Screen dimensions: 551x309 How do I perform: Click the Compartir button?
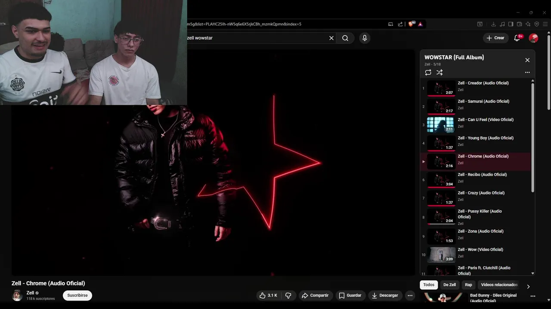pyautogui.click(x=315, y=295)
